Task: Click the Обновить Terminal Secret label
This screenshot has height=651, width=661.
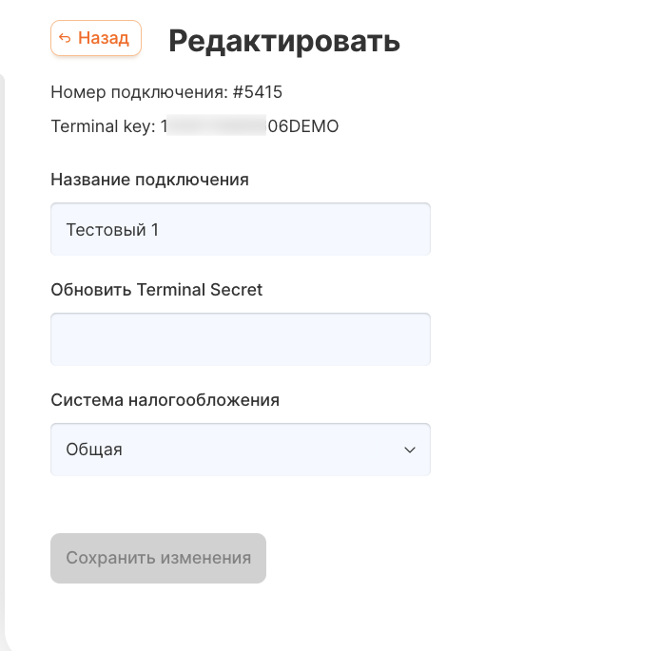Action: [x=156, y=290]
